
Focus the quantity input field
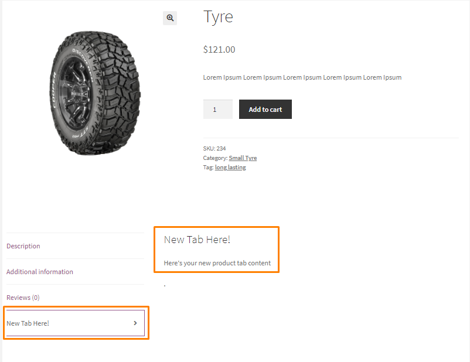[x=217, y=110]
